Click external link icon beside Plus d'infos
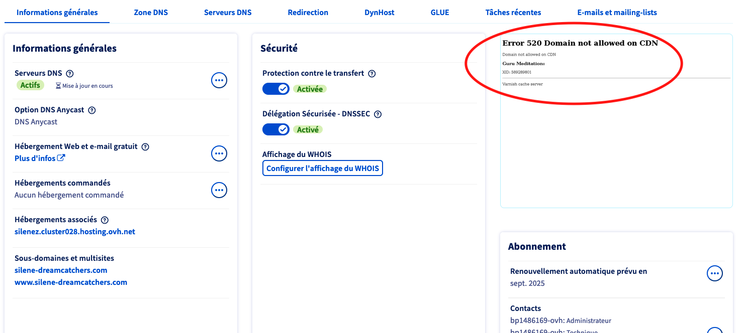 61,158
